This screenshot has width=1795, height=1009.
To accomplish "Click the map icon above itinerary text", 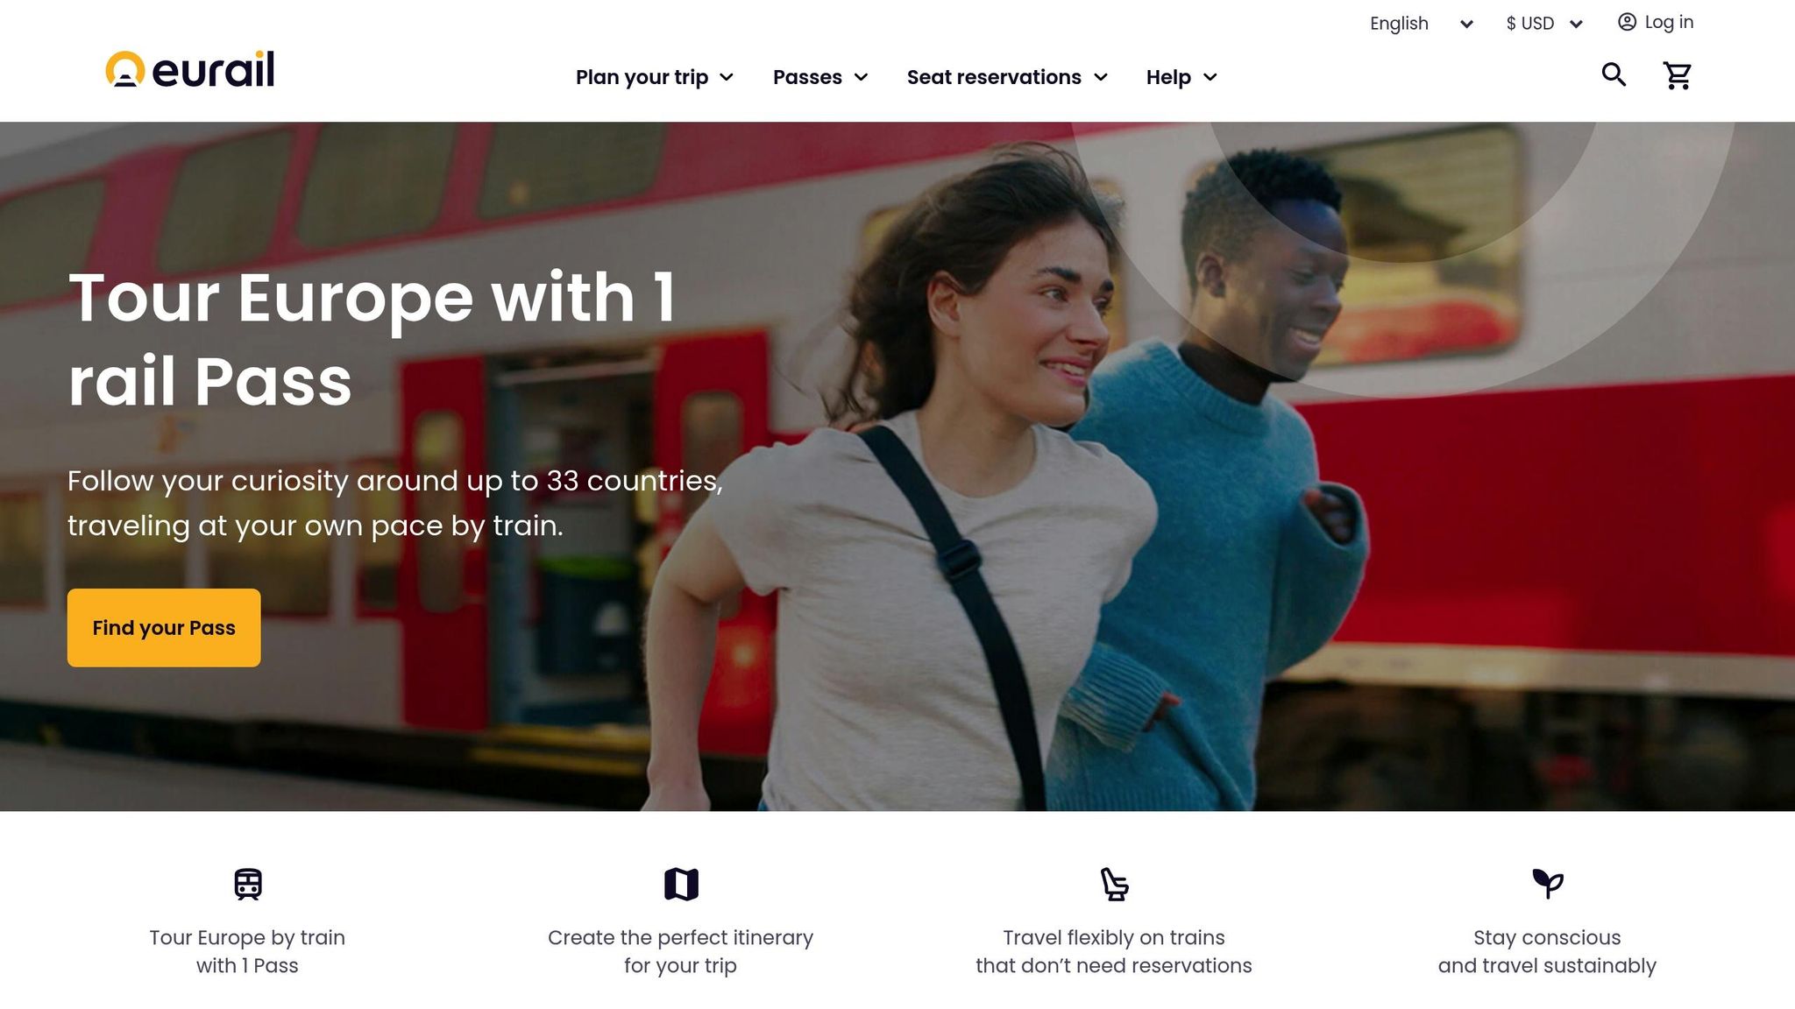I will [681, 884].
